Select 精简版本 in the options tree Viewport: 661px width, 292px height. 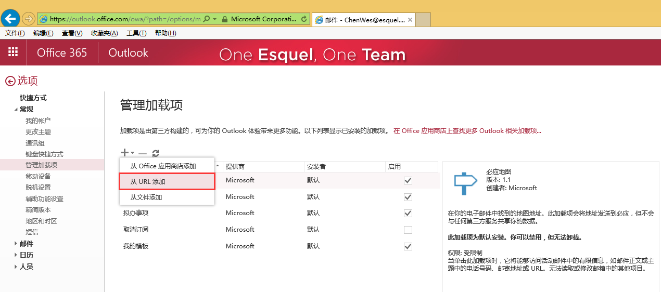38,210
